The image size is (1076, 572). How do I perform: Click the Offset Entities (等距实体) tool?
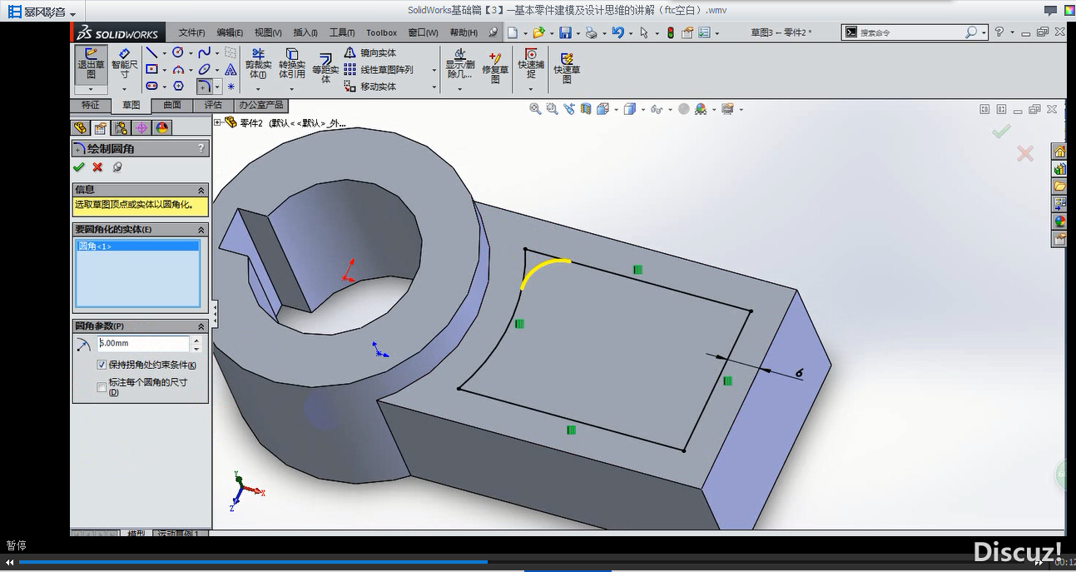coord(325,67)
